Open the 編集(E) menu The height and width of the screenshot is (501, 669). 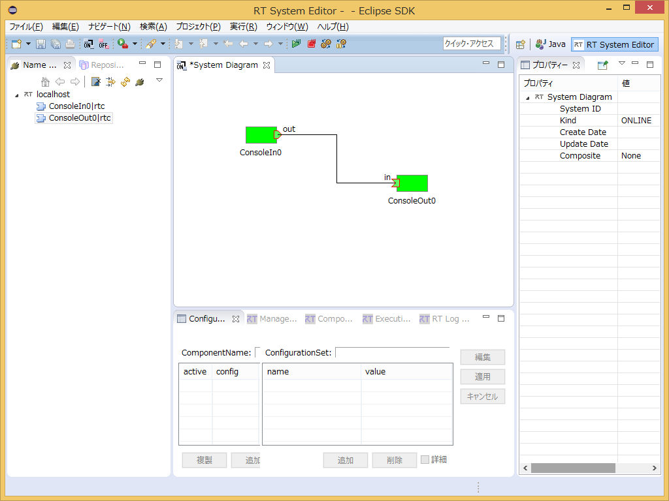click(65, 27)
